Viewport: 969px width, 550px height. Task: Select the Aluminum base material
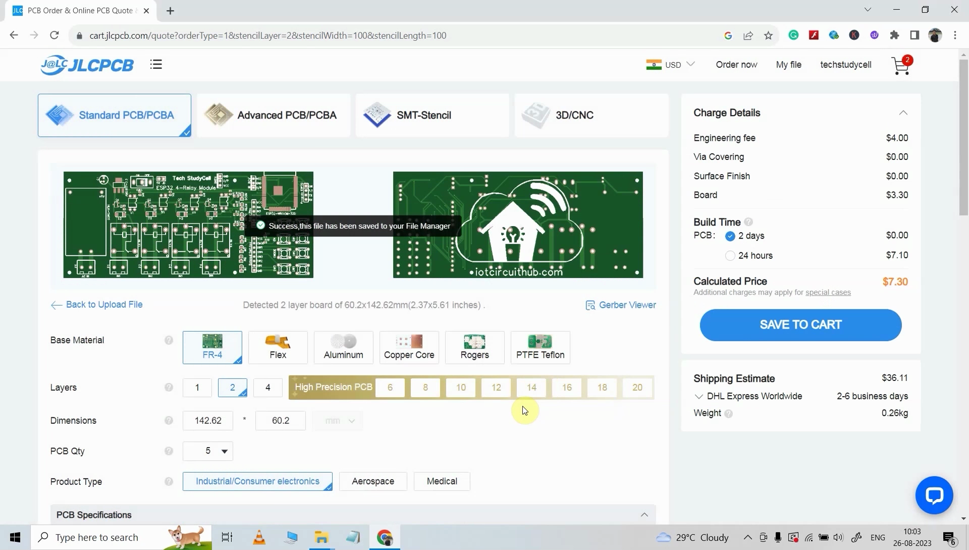click(343, 347)
